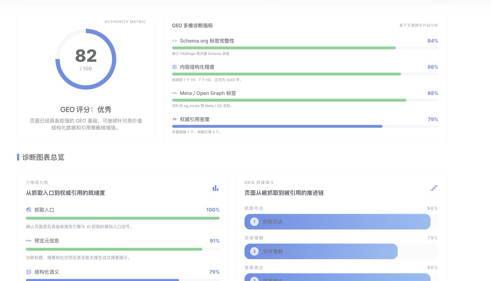This screenshot has width=491, height=281.
Task: Click the 91% value for 预览元信息
Action: pyautogui.click(x=214, y=241)
